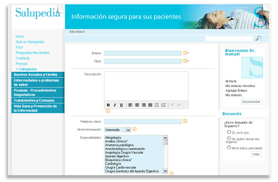278x182 pixels.
Task: Open the Inicio menu link
Action: click(20, 37)
